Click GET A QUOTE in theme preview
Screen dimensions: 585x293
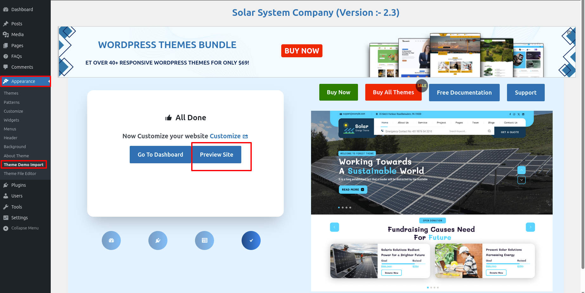(x=510, y=132)
